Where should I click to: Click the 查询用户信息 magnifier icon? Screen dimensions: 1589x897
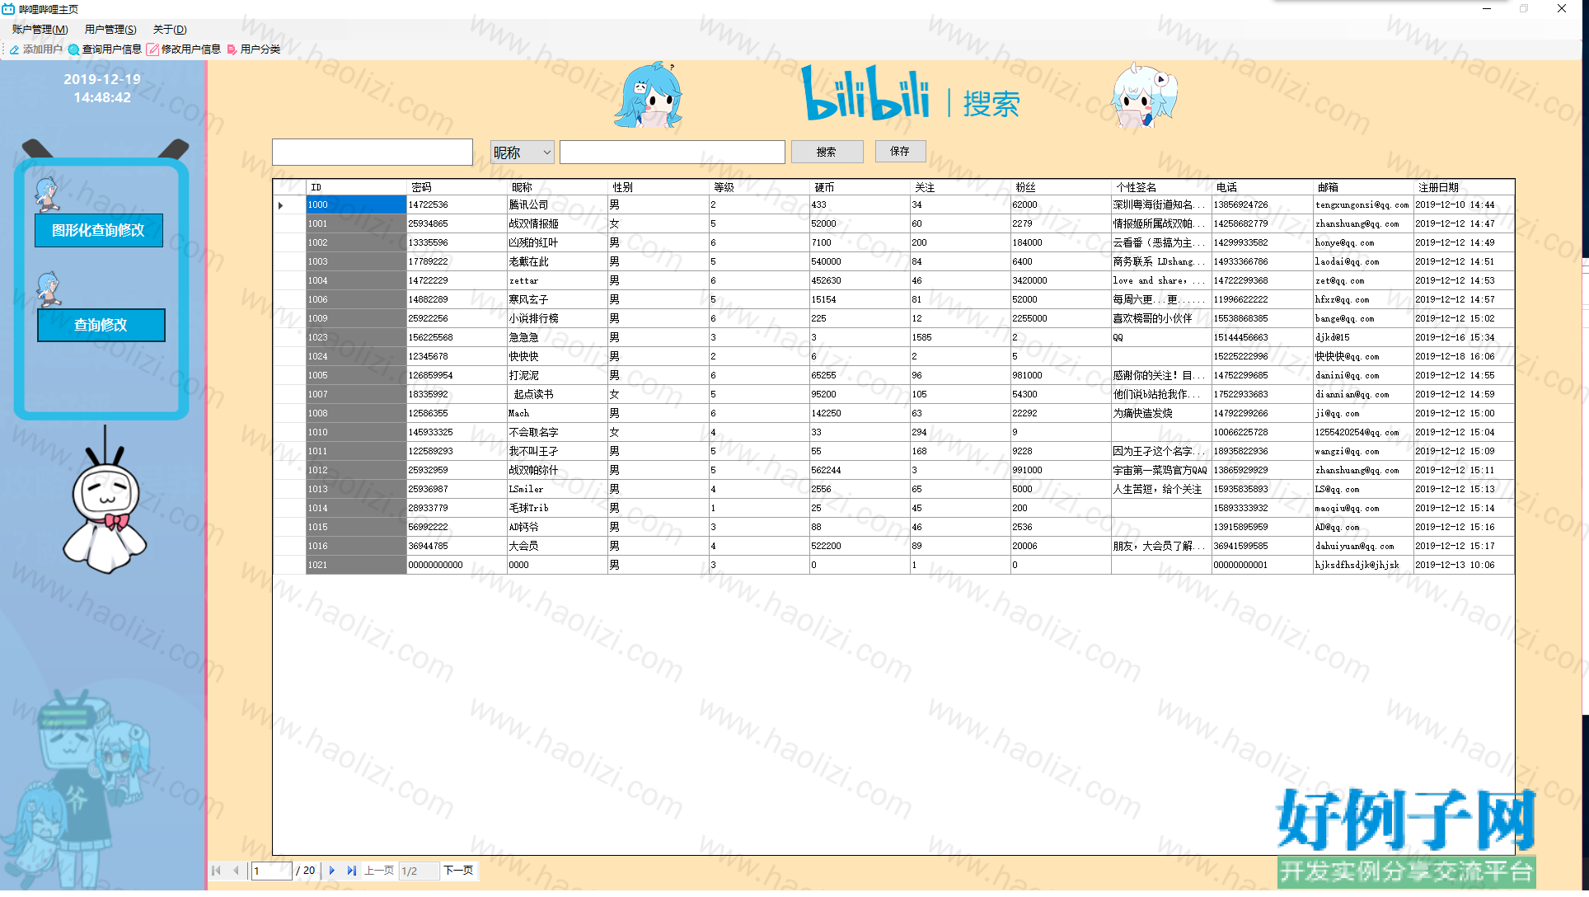tap(73, 49)
